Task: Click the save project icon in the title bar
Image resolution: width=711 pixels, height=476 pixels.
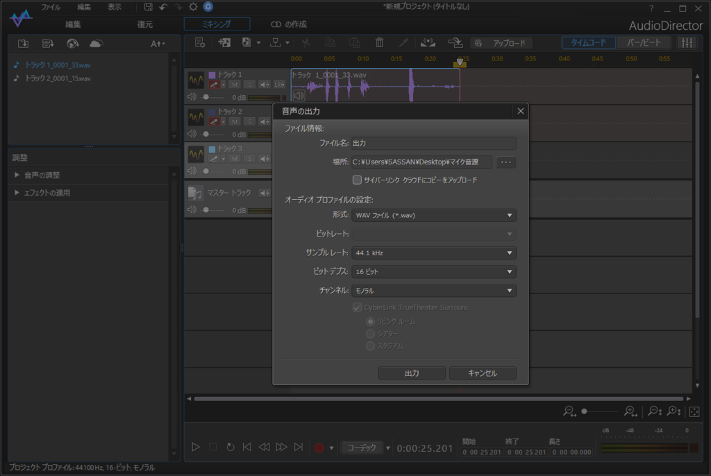Action: tap(149, 7)
